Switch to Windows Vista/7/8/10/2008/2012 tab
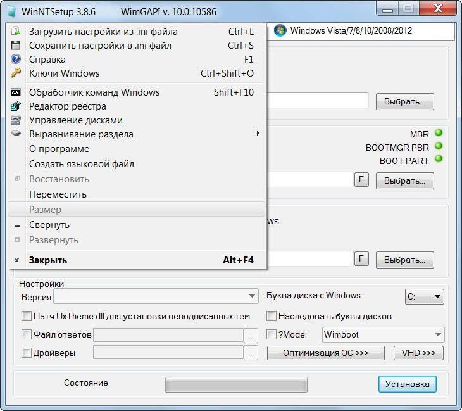Image resolution: width=462 pixels, height=411 pixels. pos(361,30)
